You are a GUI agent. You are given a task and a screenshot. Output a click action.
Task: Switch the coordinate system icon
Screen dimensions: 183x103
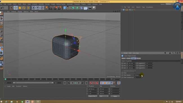(46, 8)
